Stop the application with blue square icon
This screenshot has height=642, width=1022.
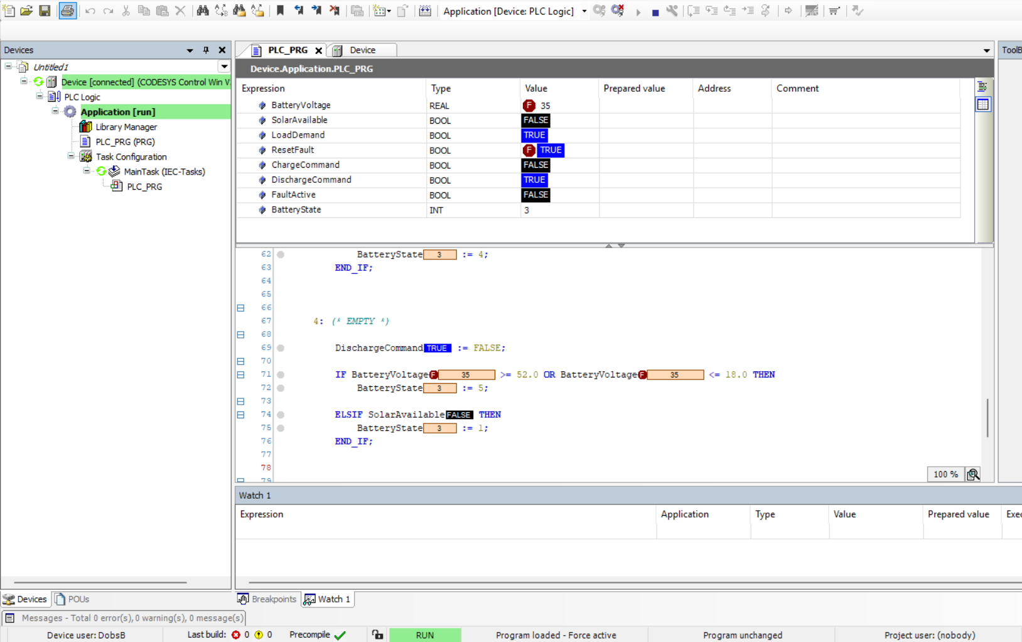(x=655, y=12)
